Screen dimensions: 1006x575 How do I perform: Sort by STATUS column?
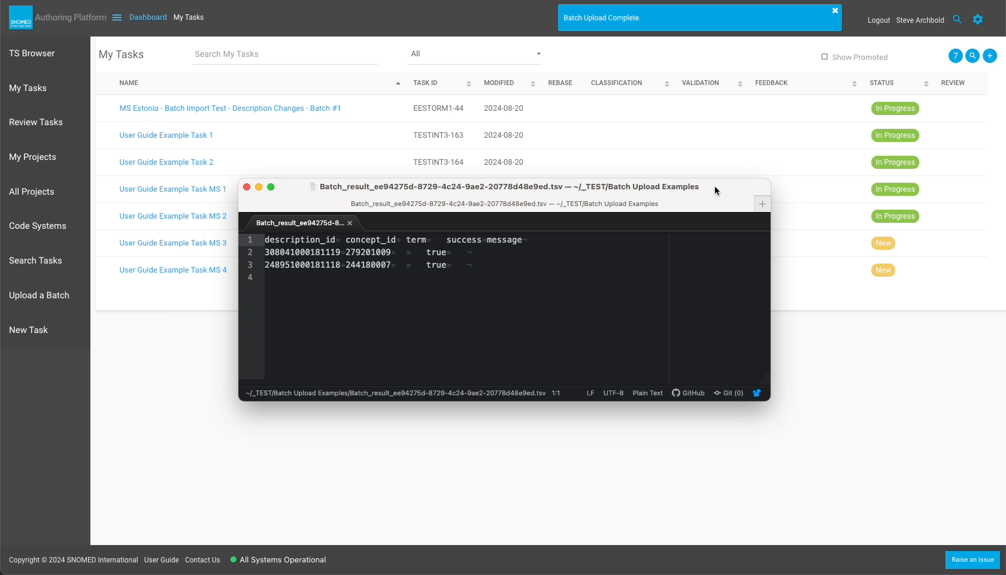926,83
